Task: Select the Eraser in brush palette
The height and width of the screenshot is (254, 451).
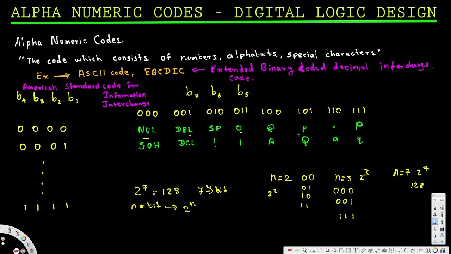Action: tap(442, 229)
